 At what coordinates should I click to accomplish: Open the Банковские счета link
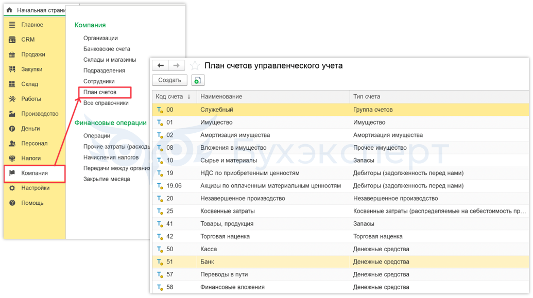(107, 49)
